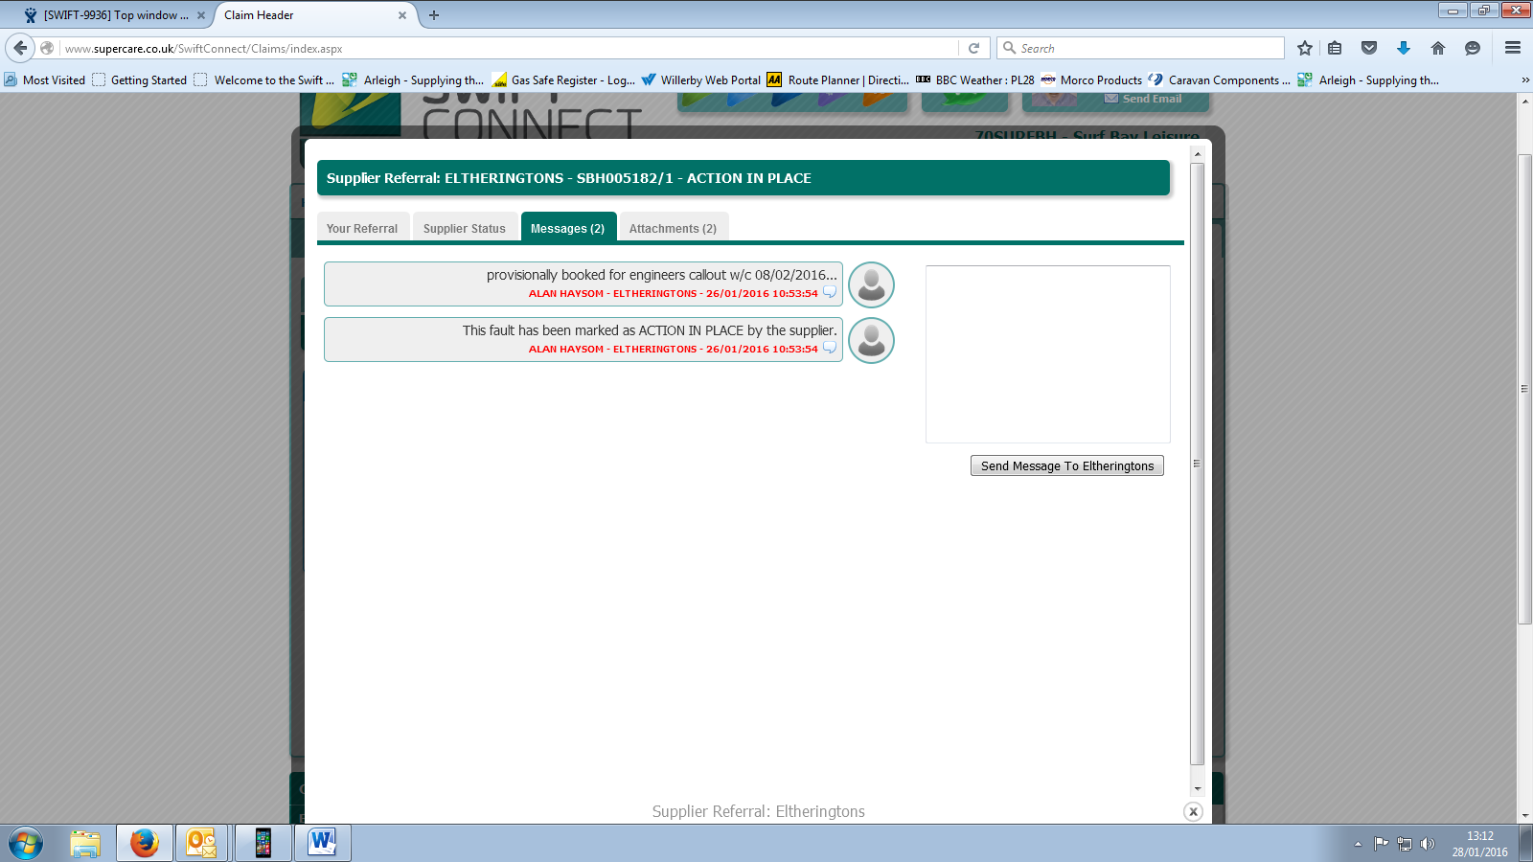The width and height of the screenshot is (1533, 862).
Task: Click the speech bubble icon on second message
Action: coord(830,348)
